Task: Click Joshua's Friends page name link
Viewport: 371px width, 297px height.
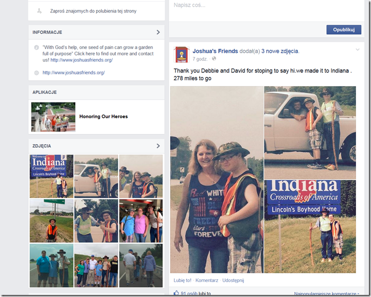Action: coord(215,51)
